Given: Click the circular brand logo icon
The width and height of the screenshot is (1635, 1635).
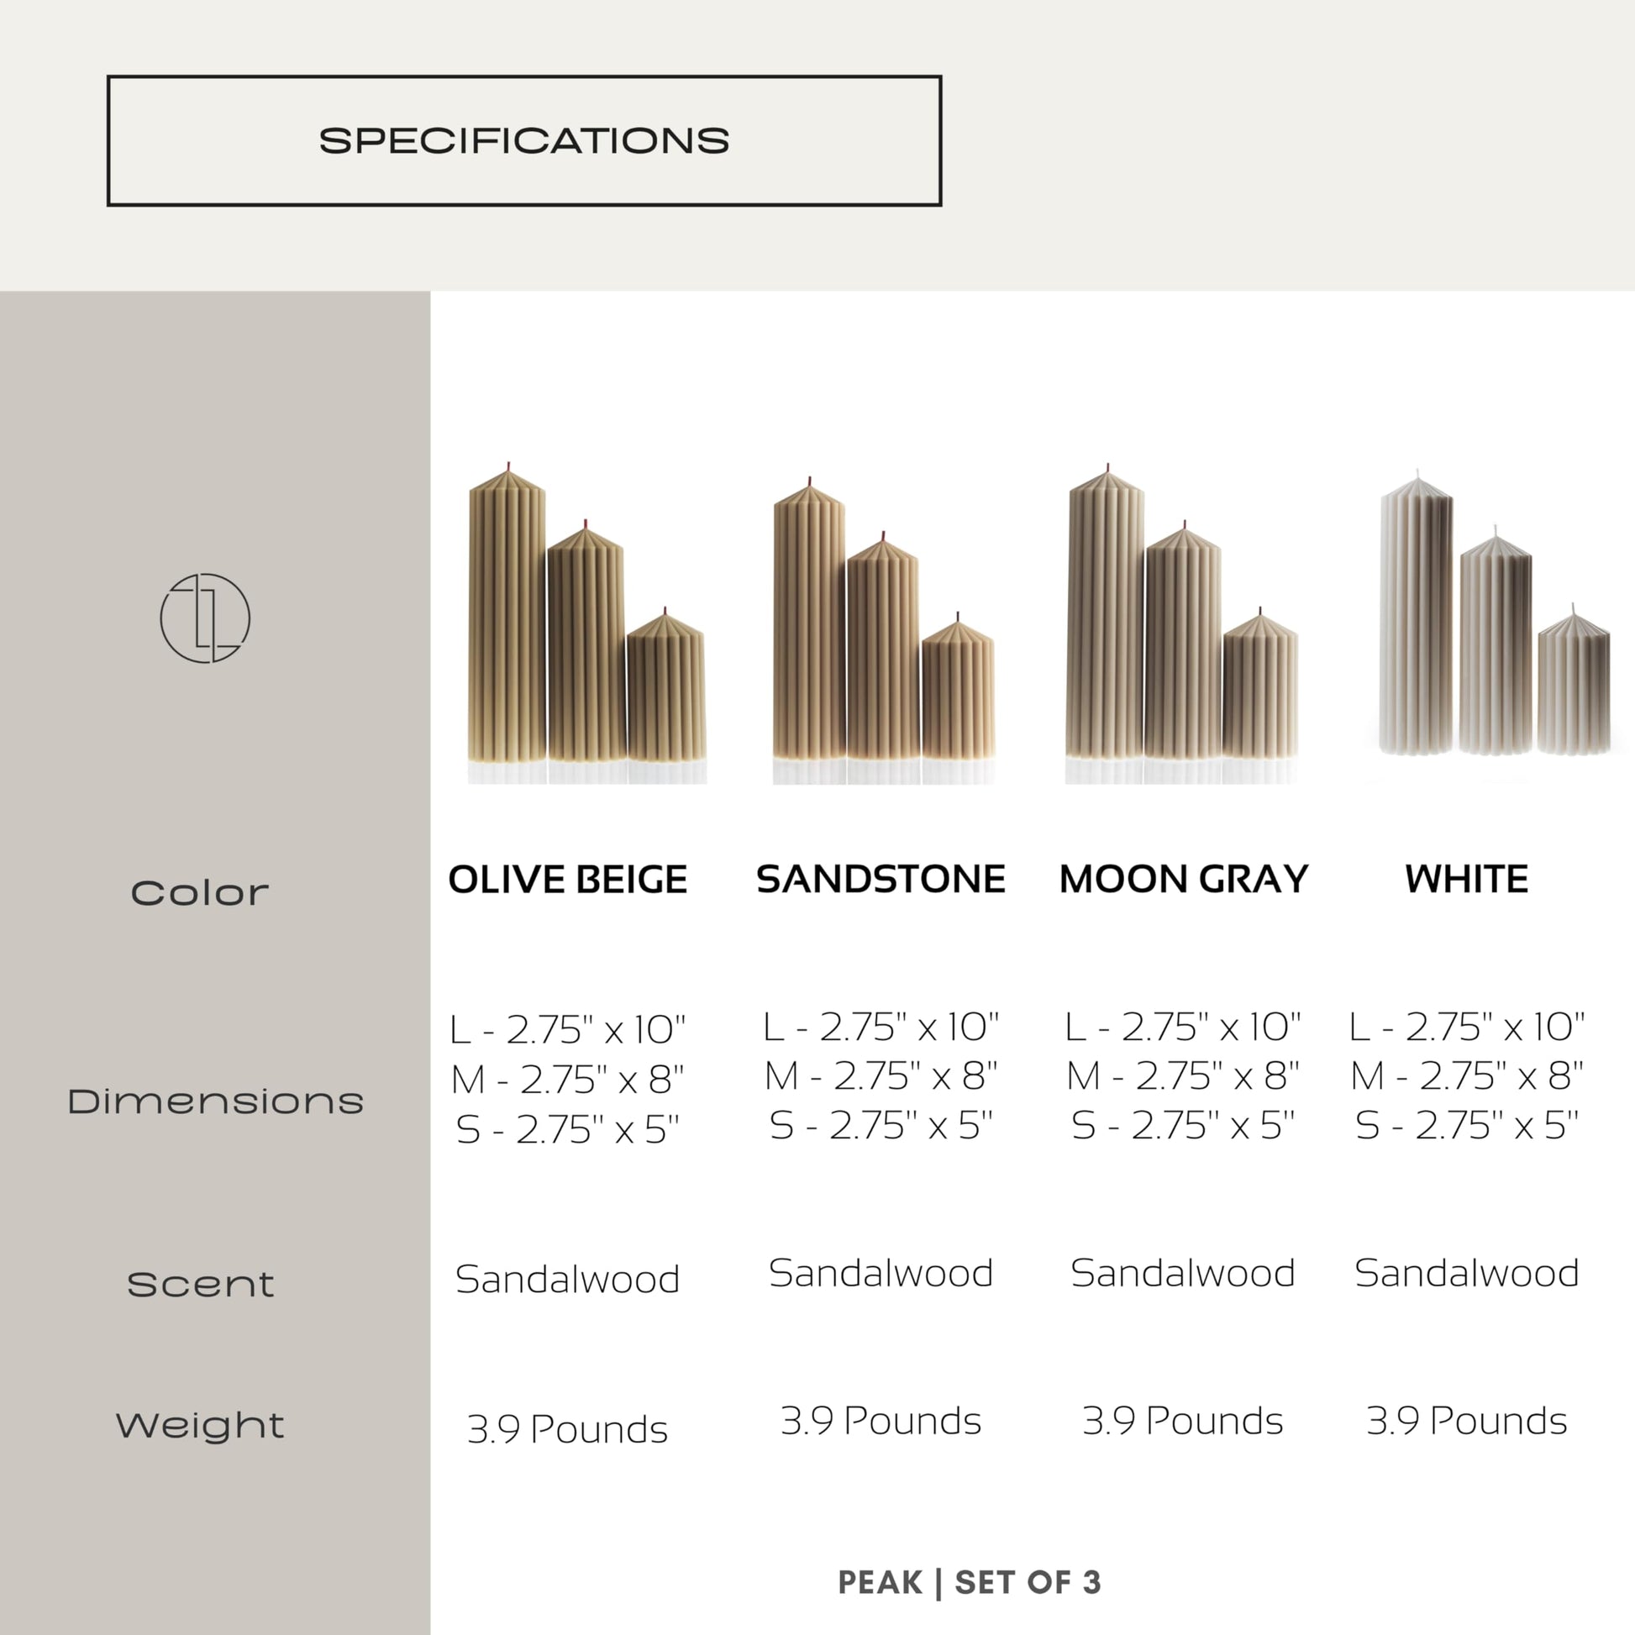Looking at the screenshot, I should tap(205, 618).
